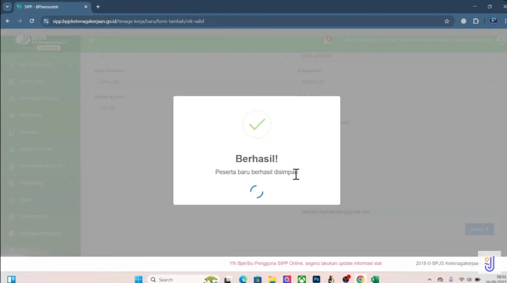
Task: Click the taskbar Search box
Action: point(183,280)
